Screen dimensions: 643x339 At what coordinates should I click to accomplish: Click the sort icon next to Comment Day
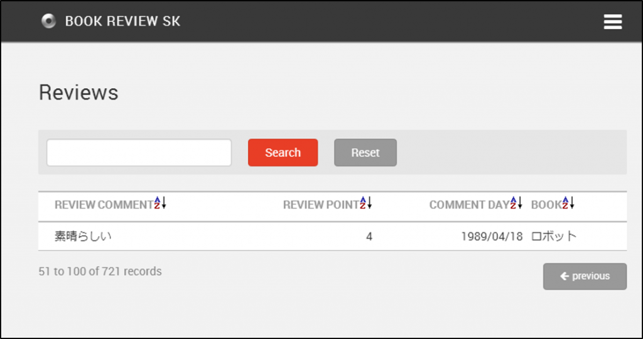click(516, 203)
